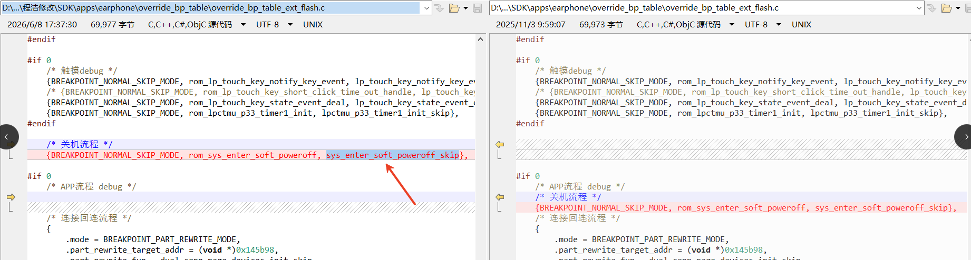This screenshot has height=260, width=971.
Task: Click selected sys_enter_soft_poweroff_skip text in left pane
Action: pyautogui.click(x=393, y=155)
